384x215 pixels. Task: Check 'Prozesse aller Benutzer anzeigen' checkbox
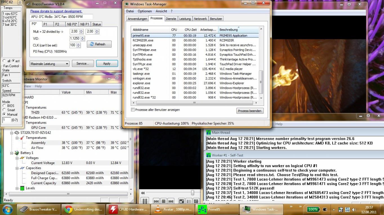[x=133, y=110]
